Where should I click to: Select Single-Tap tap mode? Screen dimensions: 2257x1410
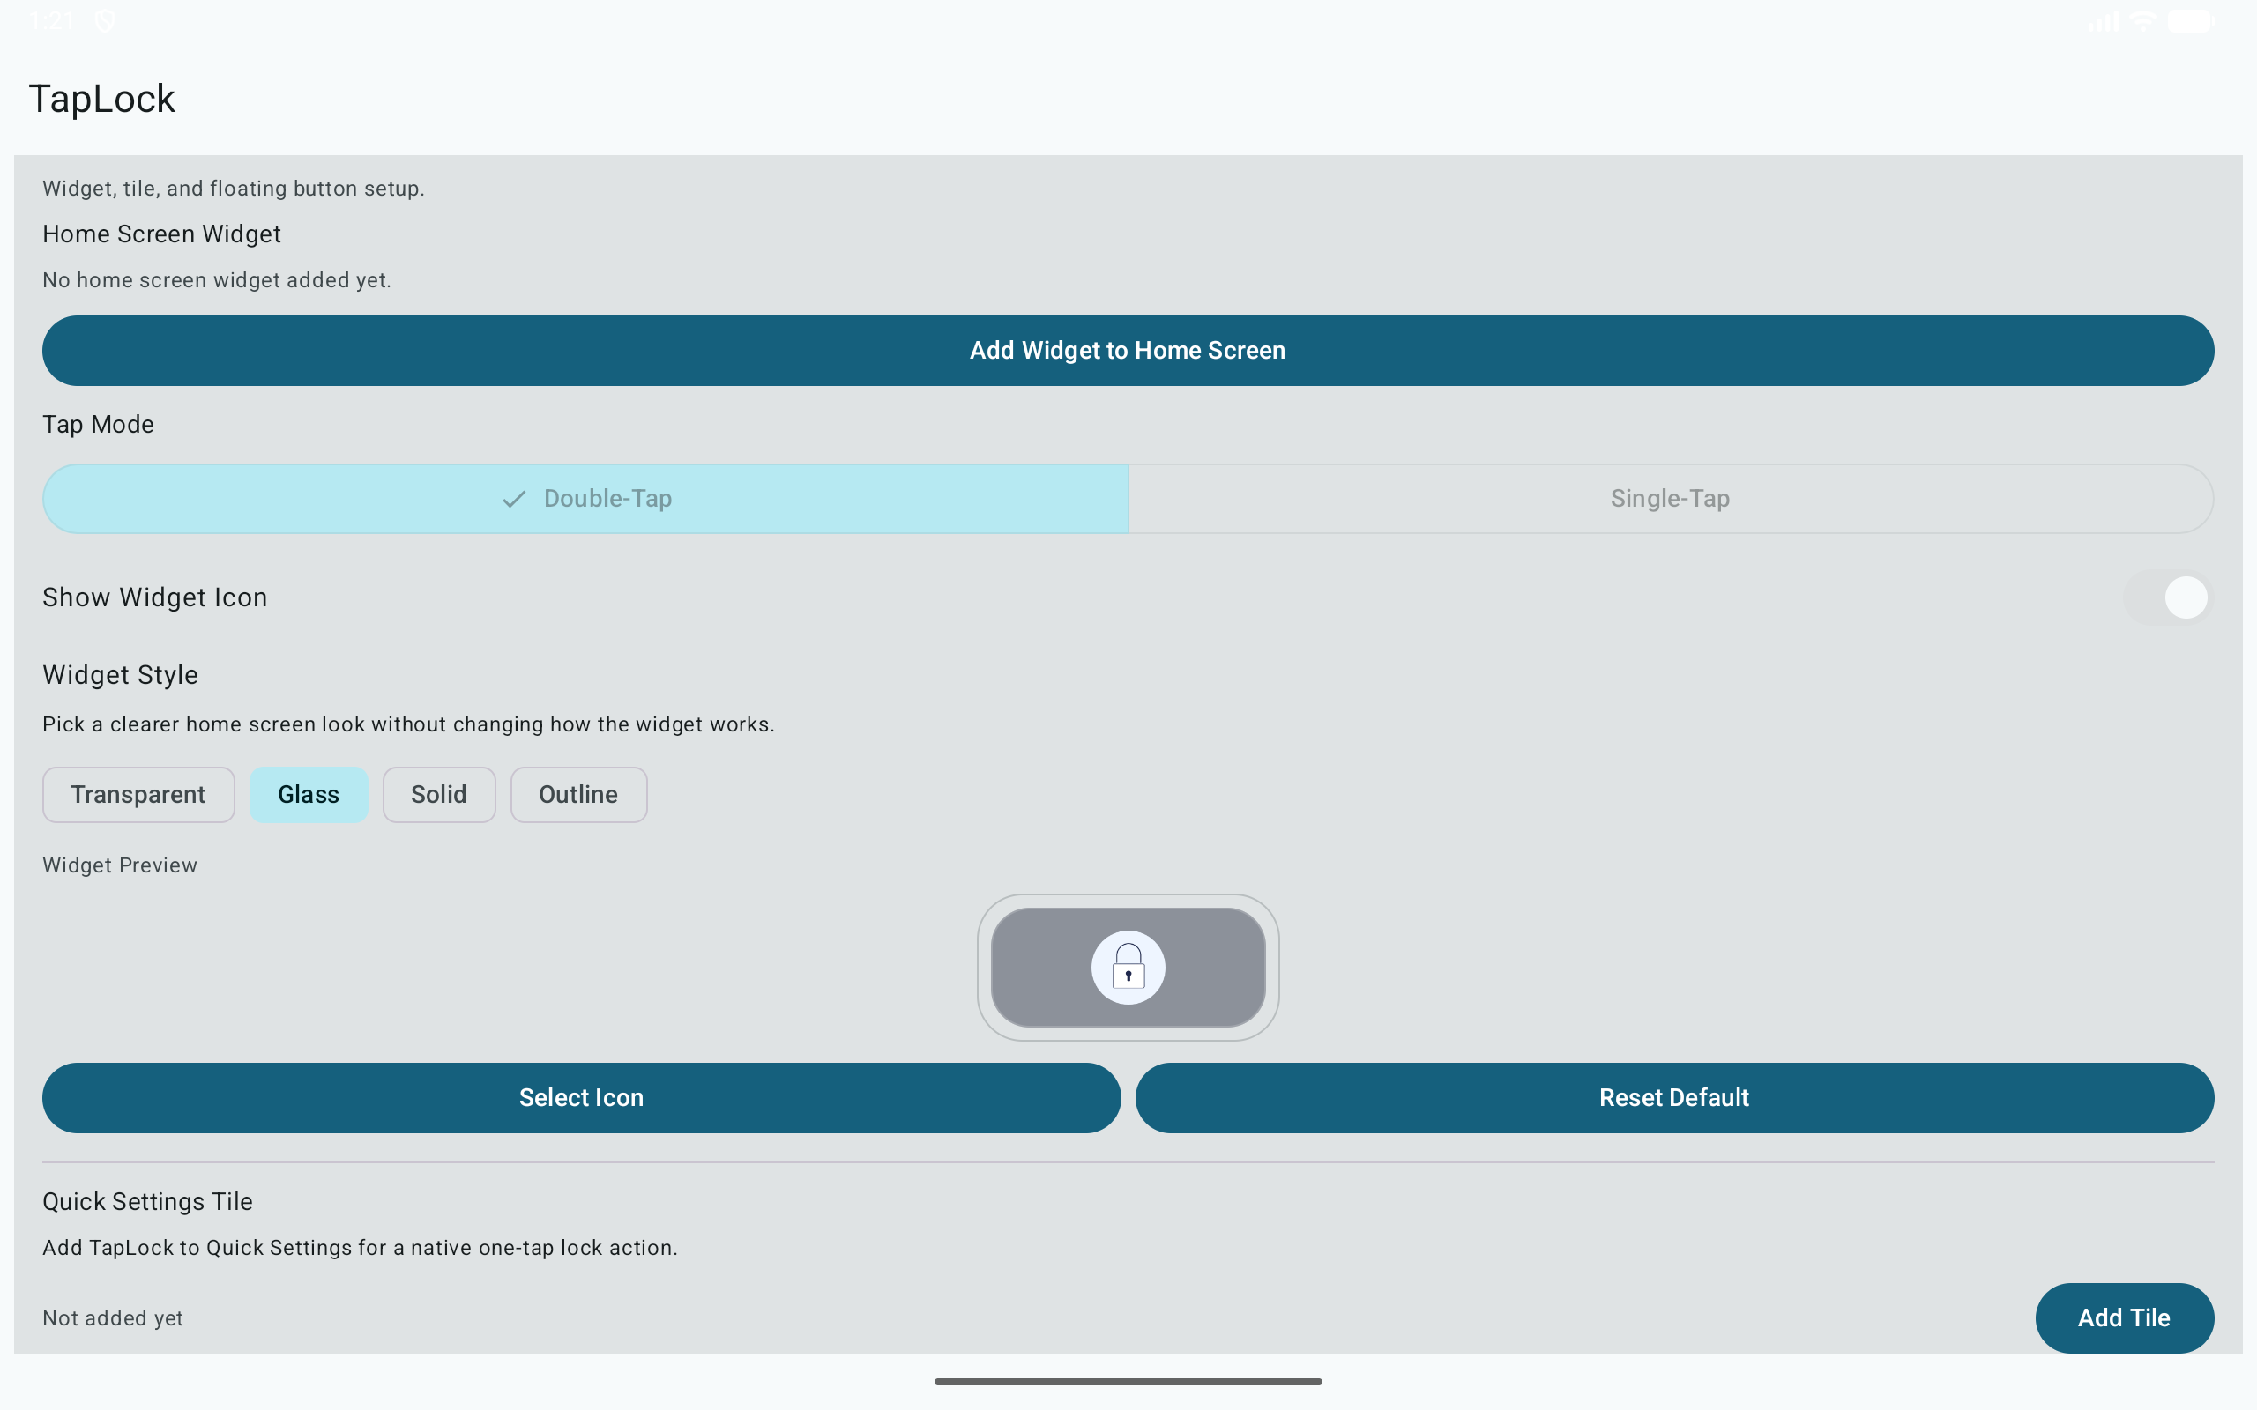coord(1672,499)
